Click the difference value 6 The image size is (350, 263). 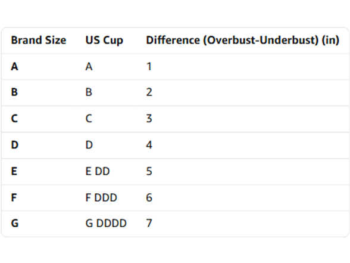point(149,198)
